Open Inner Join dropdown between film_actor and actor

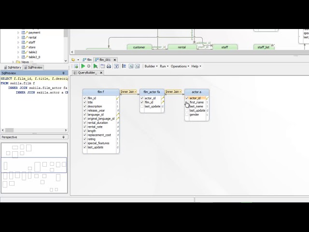[173, 92]
